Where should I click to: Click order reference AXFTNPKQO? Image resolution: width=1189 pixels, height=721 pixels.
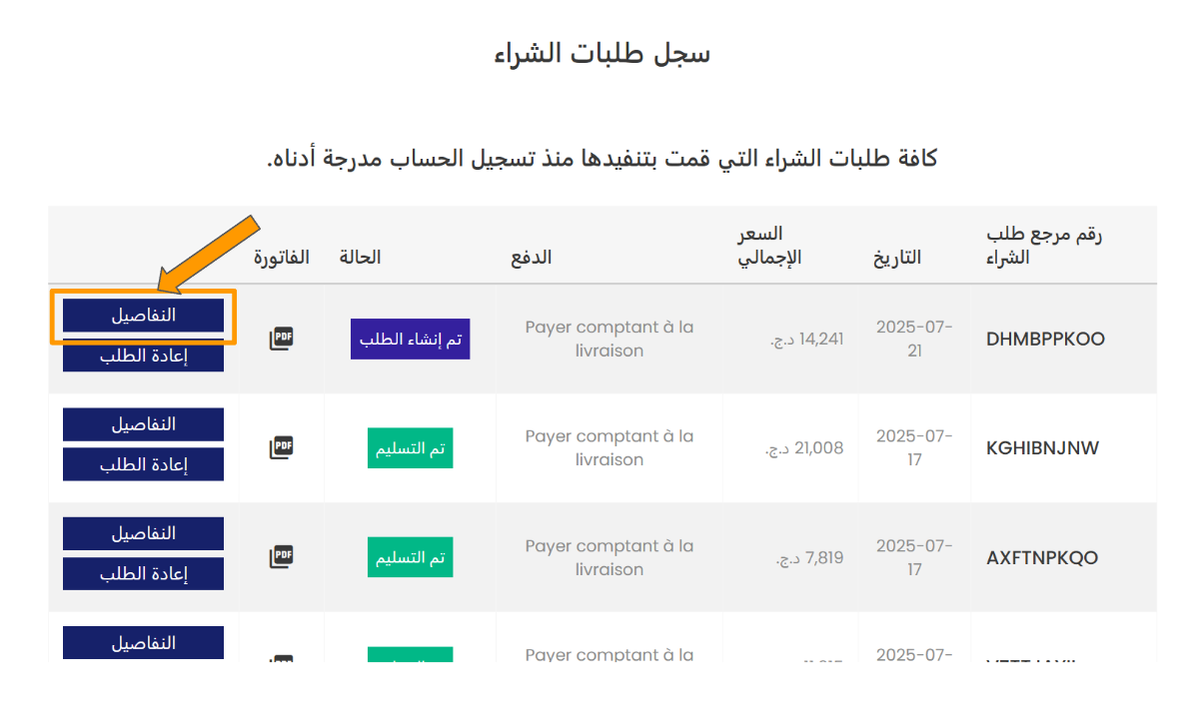[1042, 557]
